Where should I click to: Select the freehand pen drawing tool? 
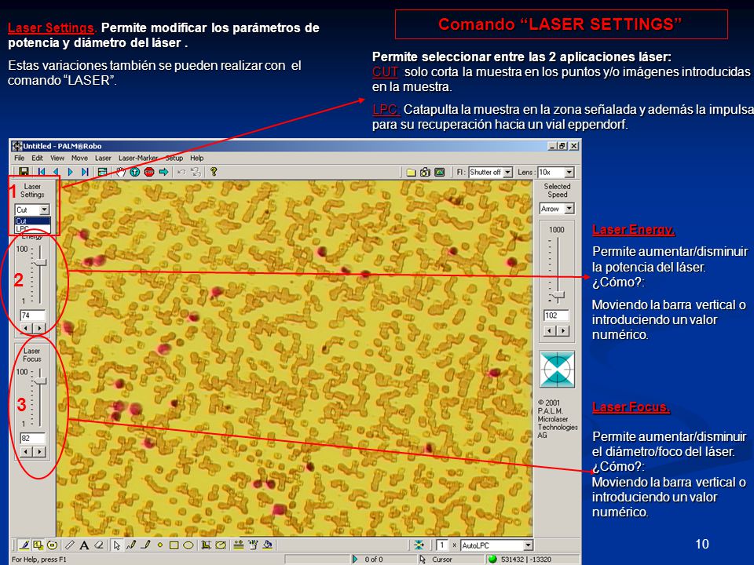(x=24, y=545)
